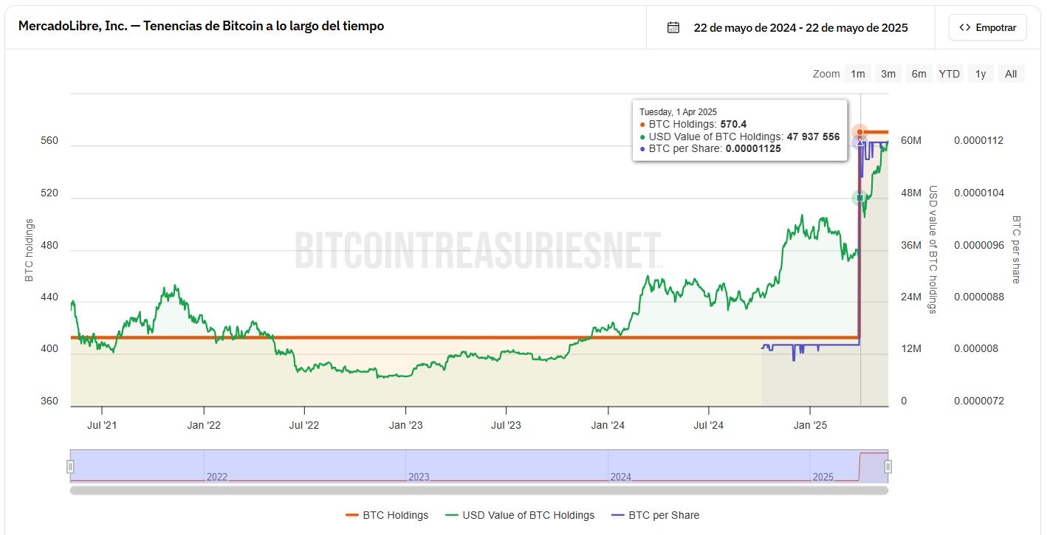Hide the BTC per Share series

[x=663, y=515]
